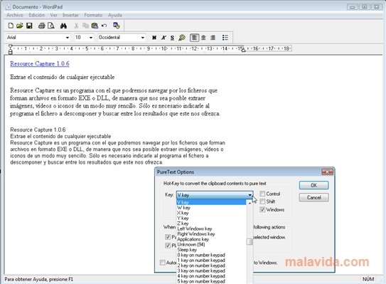Center the text alignment

(x=203, y=38)
